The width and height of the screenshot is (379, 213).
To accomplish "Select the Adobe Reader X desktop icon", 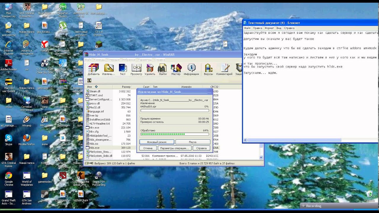I will click(9, 63).
